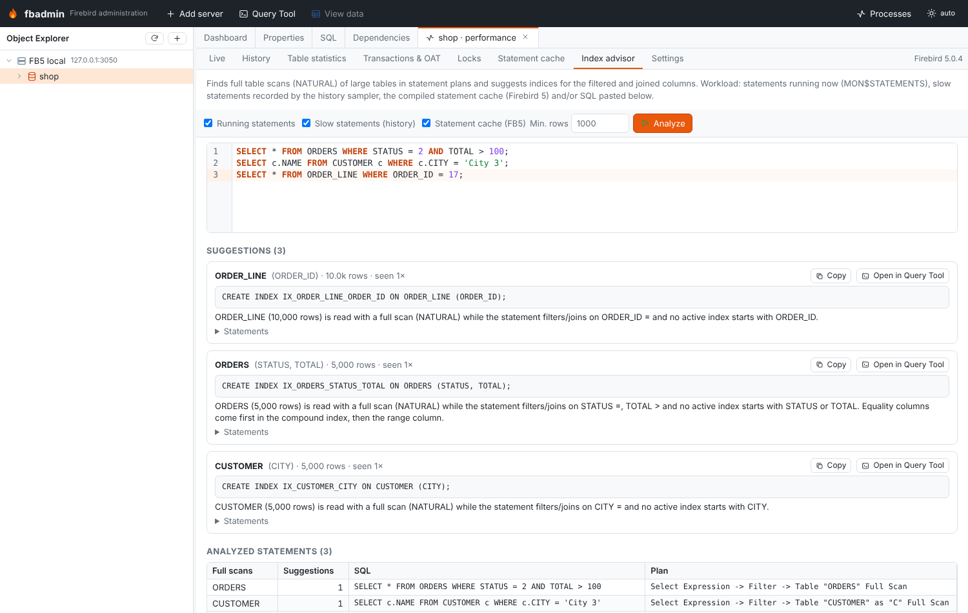Expand Statements under ORDERS suggestion

click(x=241, y=432)
